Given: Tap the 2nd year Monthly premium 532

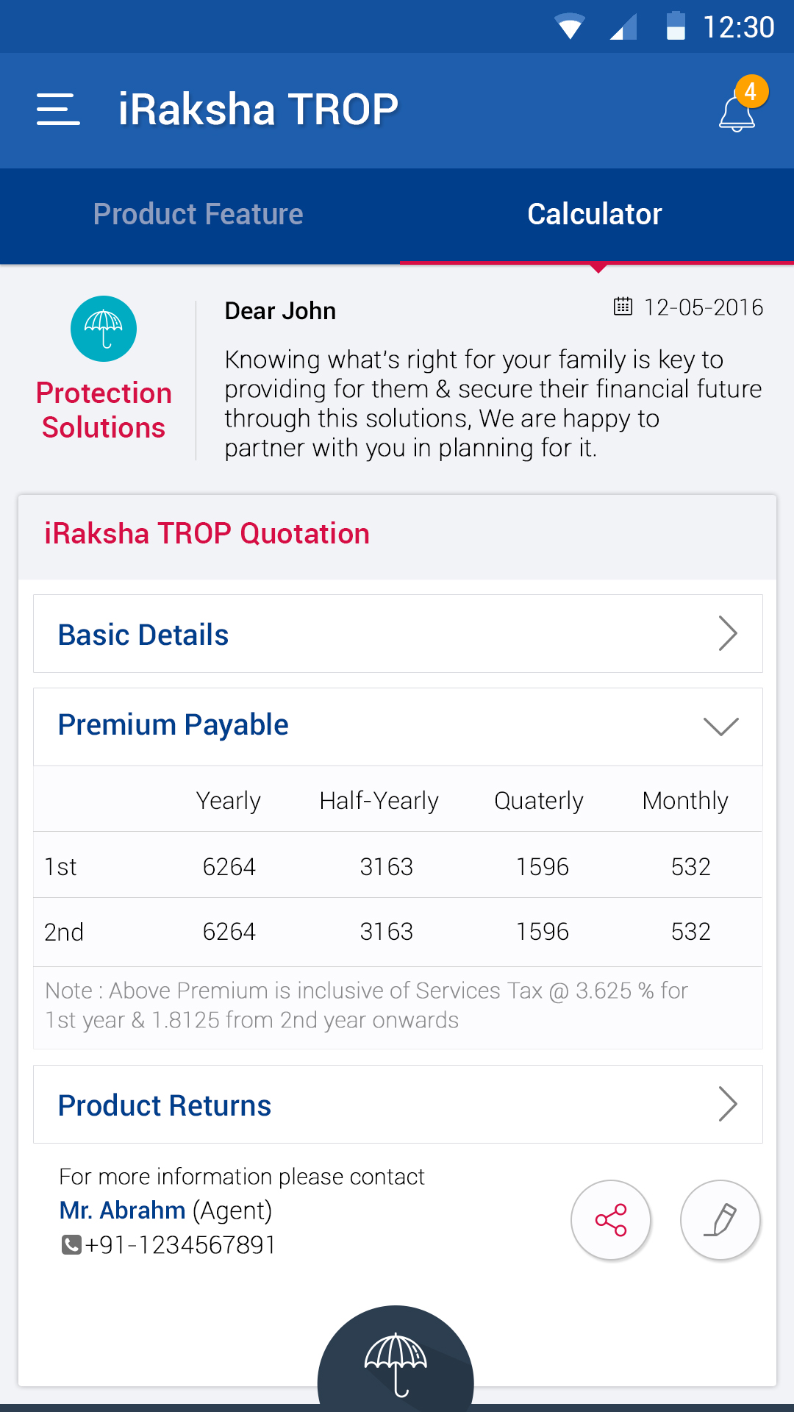Looking at the screenshot, I should [690, 932].
